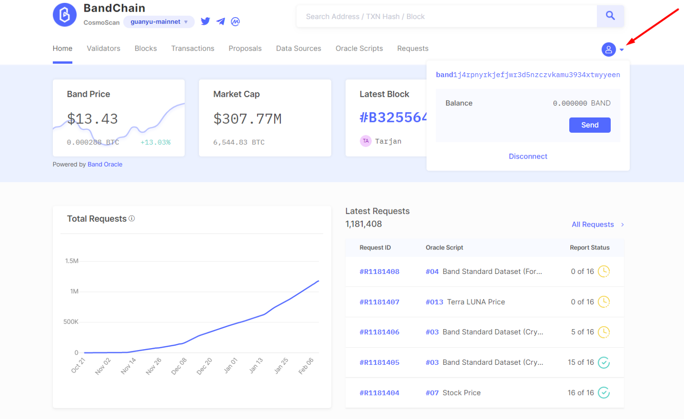Click the info icon beside Total Requests
This screenshot has height=419, width=684.
pos(131,219)
